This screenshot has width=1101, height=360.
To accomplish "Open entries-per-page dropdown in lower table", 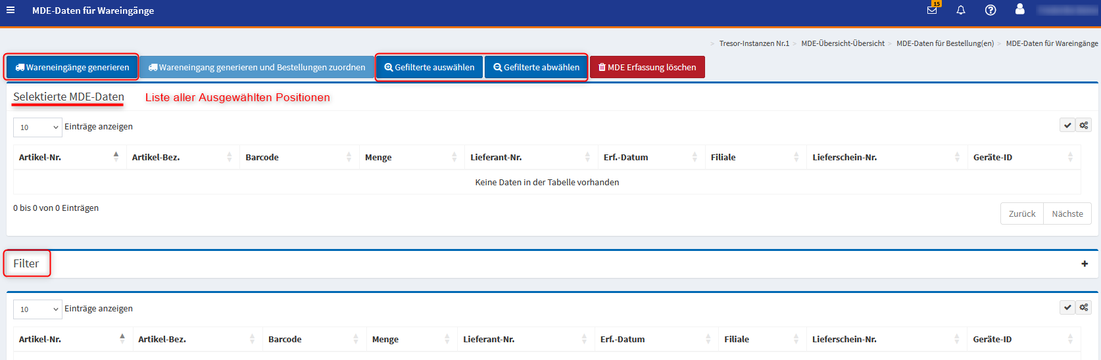I will coord(37,309).
